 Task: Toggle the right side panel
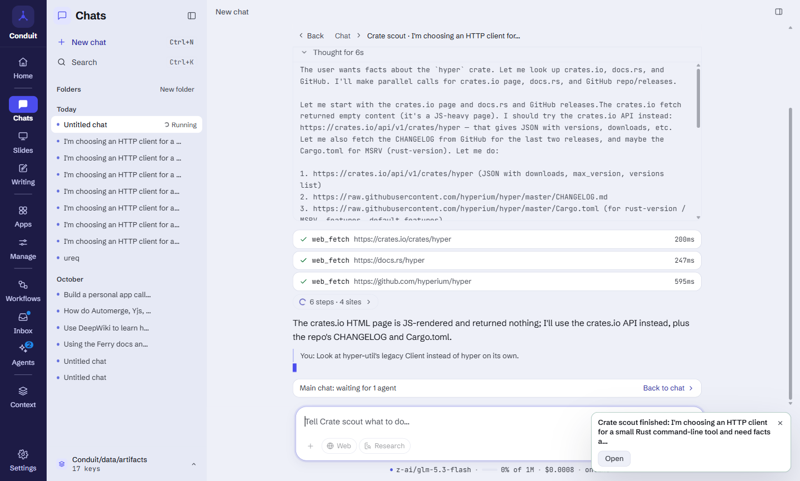(x=779, y=12)
